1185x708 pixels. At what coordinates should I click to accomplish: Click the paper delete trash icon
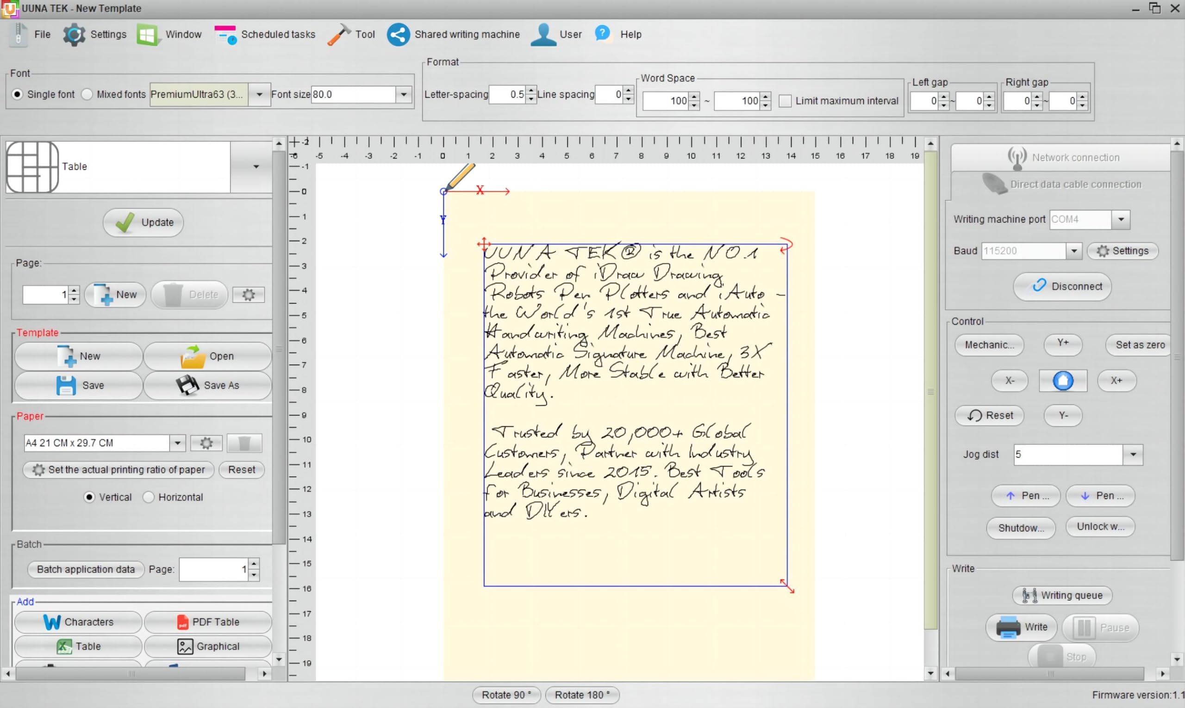(244, 443)
